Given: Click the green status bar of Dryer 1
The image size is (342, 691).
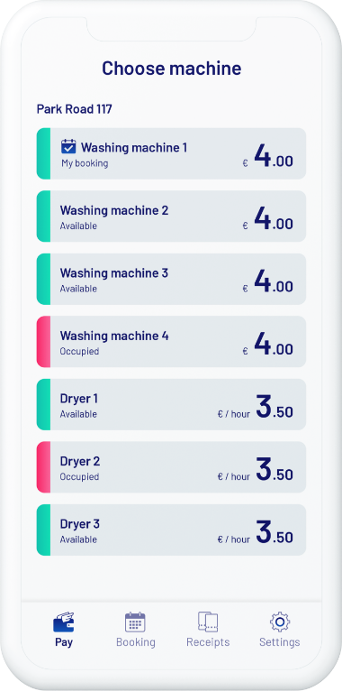Looking at the screenshot, I should (43, 404).
